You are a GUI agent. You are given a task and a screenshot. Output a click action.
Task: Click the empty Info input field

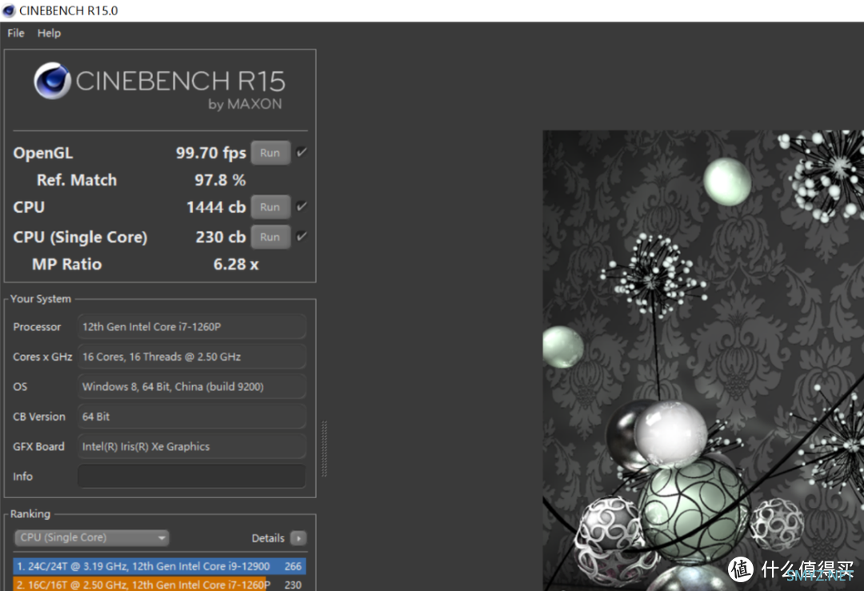[x=192, y=477]
